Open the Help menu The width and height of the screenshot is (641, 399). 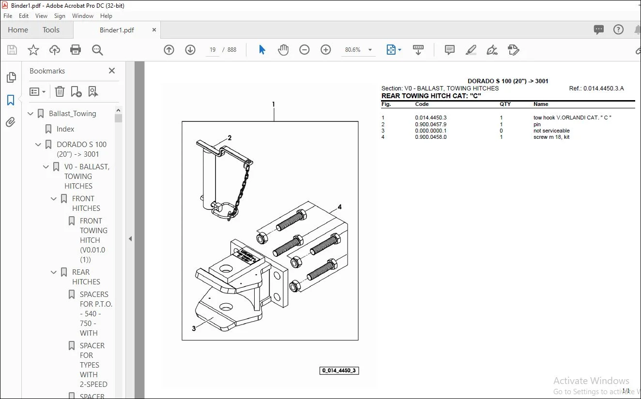click(x=106, y=16)
